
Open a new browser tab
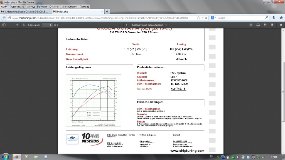107,11
